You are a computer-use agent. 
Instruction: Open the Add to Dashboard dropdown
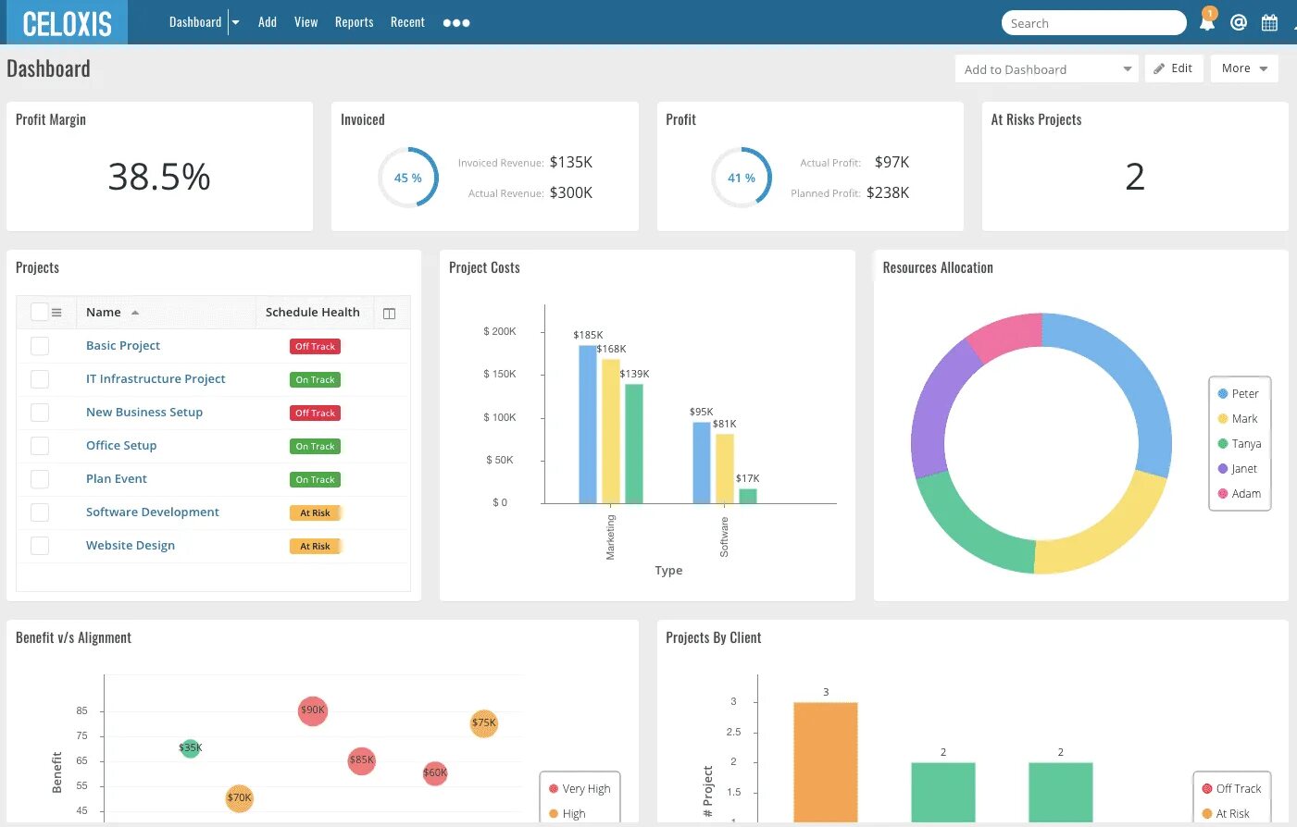[x=1046, y=69]
